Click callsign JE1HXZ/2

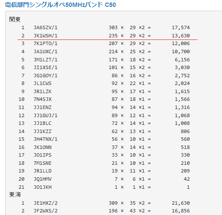pos(46,203)
